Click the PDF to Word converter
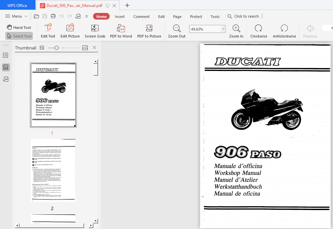The height and width of the screenshot is (229, 333). point(121,31)
